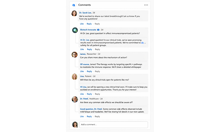This screenshot has height=132, width=220.
Task: Click the verified badge beside Biotech Innovate
Action: pos(98,30)
